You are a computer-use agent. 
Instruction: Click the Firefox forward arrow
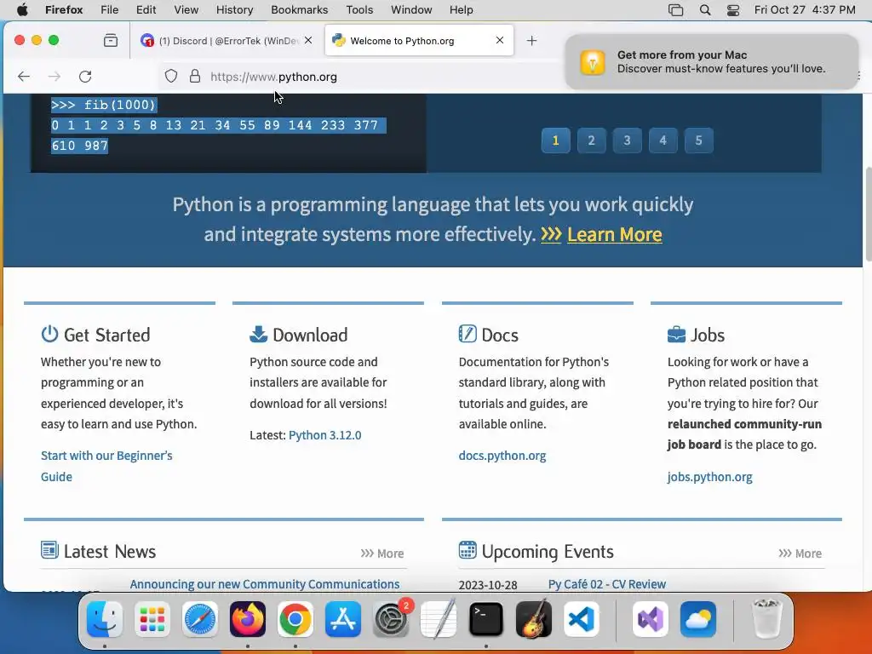[x=54, y=76]
